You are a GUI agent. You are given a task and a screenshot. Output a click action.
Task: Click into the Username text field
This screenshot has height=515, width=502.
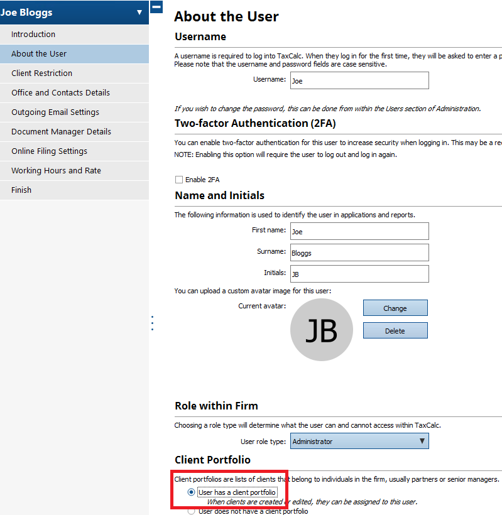[x=359, y=80]
